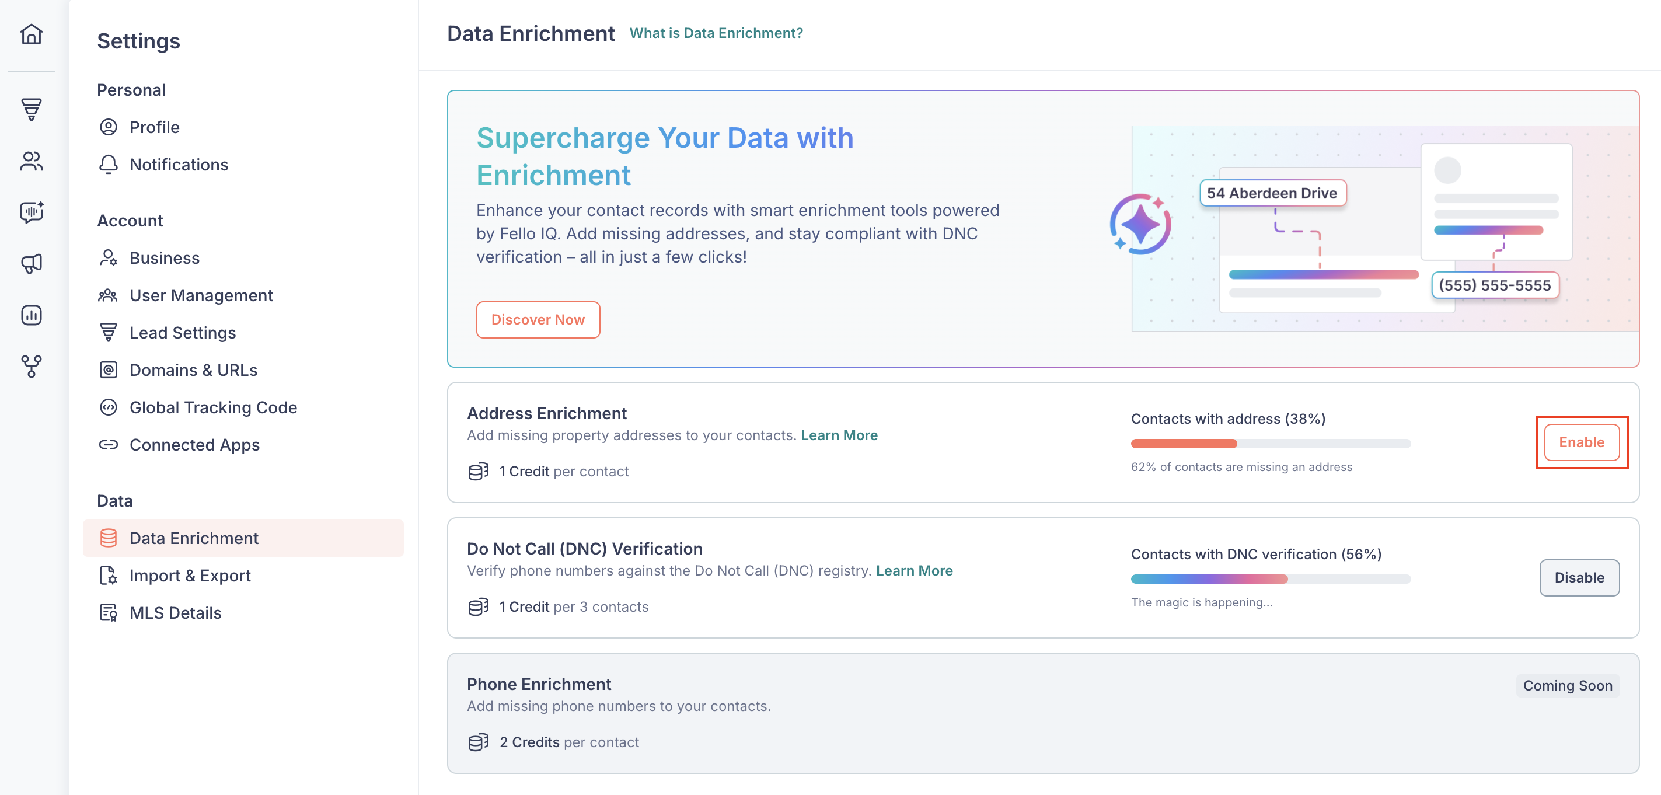The image size is (1661, 795).
Task: Click the Business person-gear icon
Action: click(x=109, y=258)
